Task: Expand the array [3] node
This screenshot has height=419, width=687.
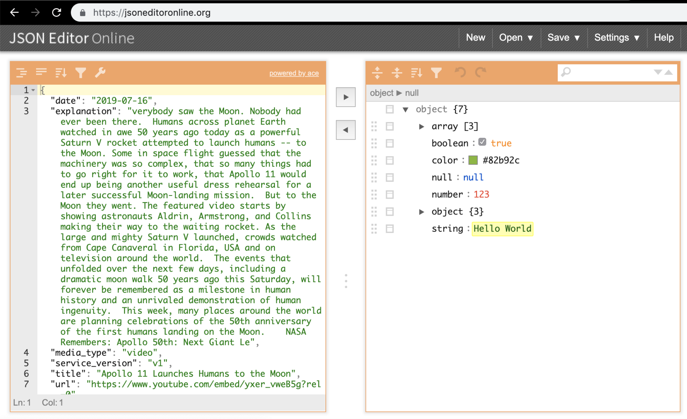Action: point(421,126)
